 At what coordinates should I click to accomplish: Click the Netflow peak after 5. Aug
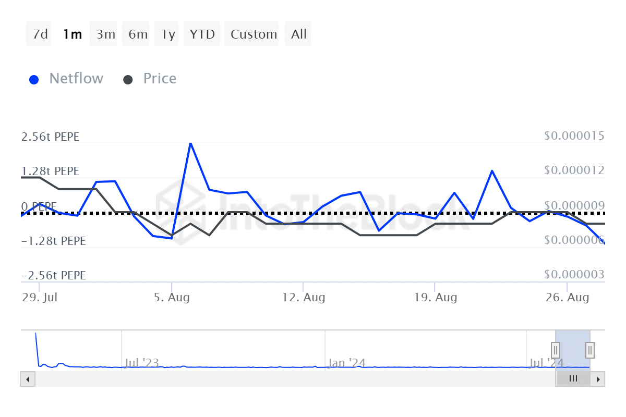coord(190,143)
